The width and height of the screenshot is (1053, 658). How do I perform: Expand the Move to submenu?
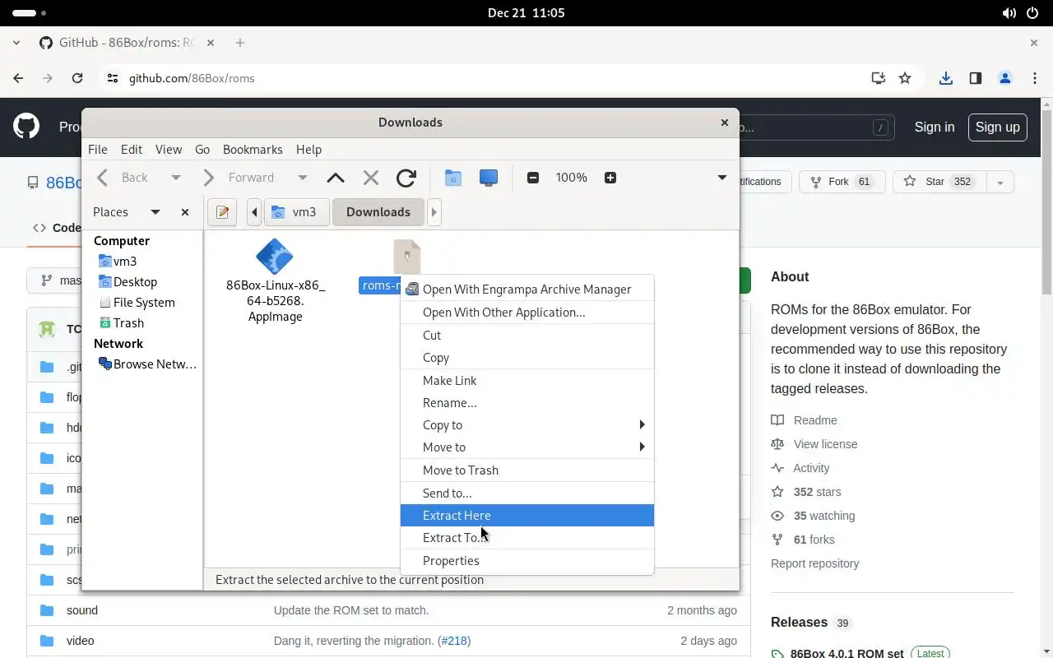(x=526, y=447)
